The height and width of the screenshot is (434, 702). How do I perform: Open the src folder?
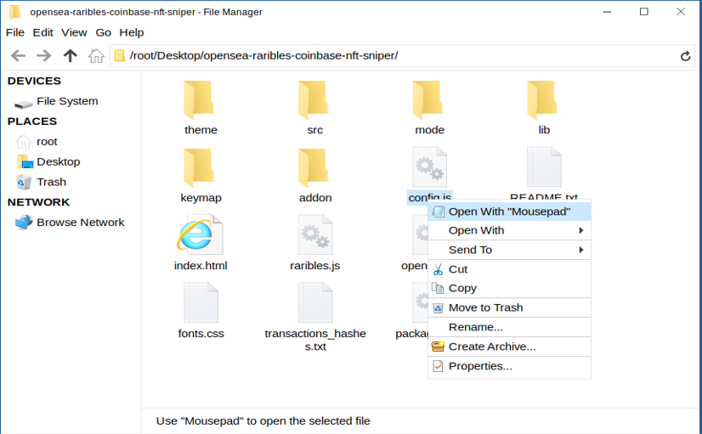click(314, 100)
